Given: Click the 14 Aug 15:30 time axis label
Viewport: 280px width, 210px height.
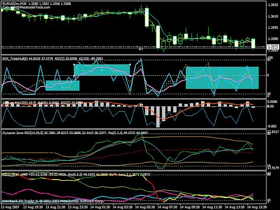Looking at the screenshot, I should tap(257, 207).
